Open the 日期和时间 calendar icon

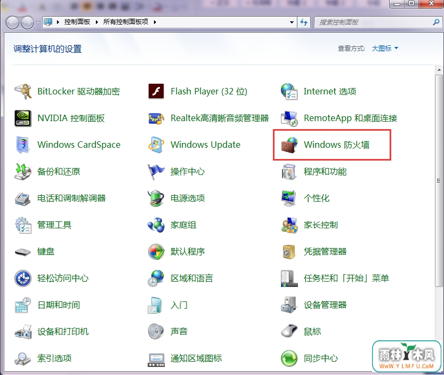click(x=23, y=305)
